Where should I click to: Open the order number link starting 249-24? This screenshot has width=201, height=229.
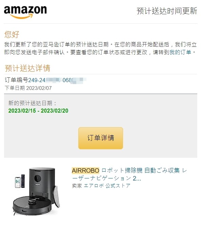coord(57,80)
